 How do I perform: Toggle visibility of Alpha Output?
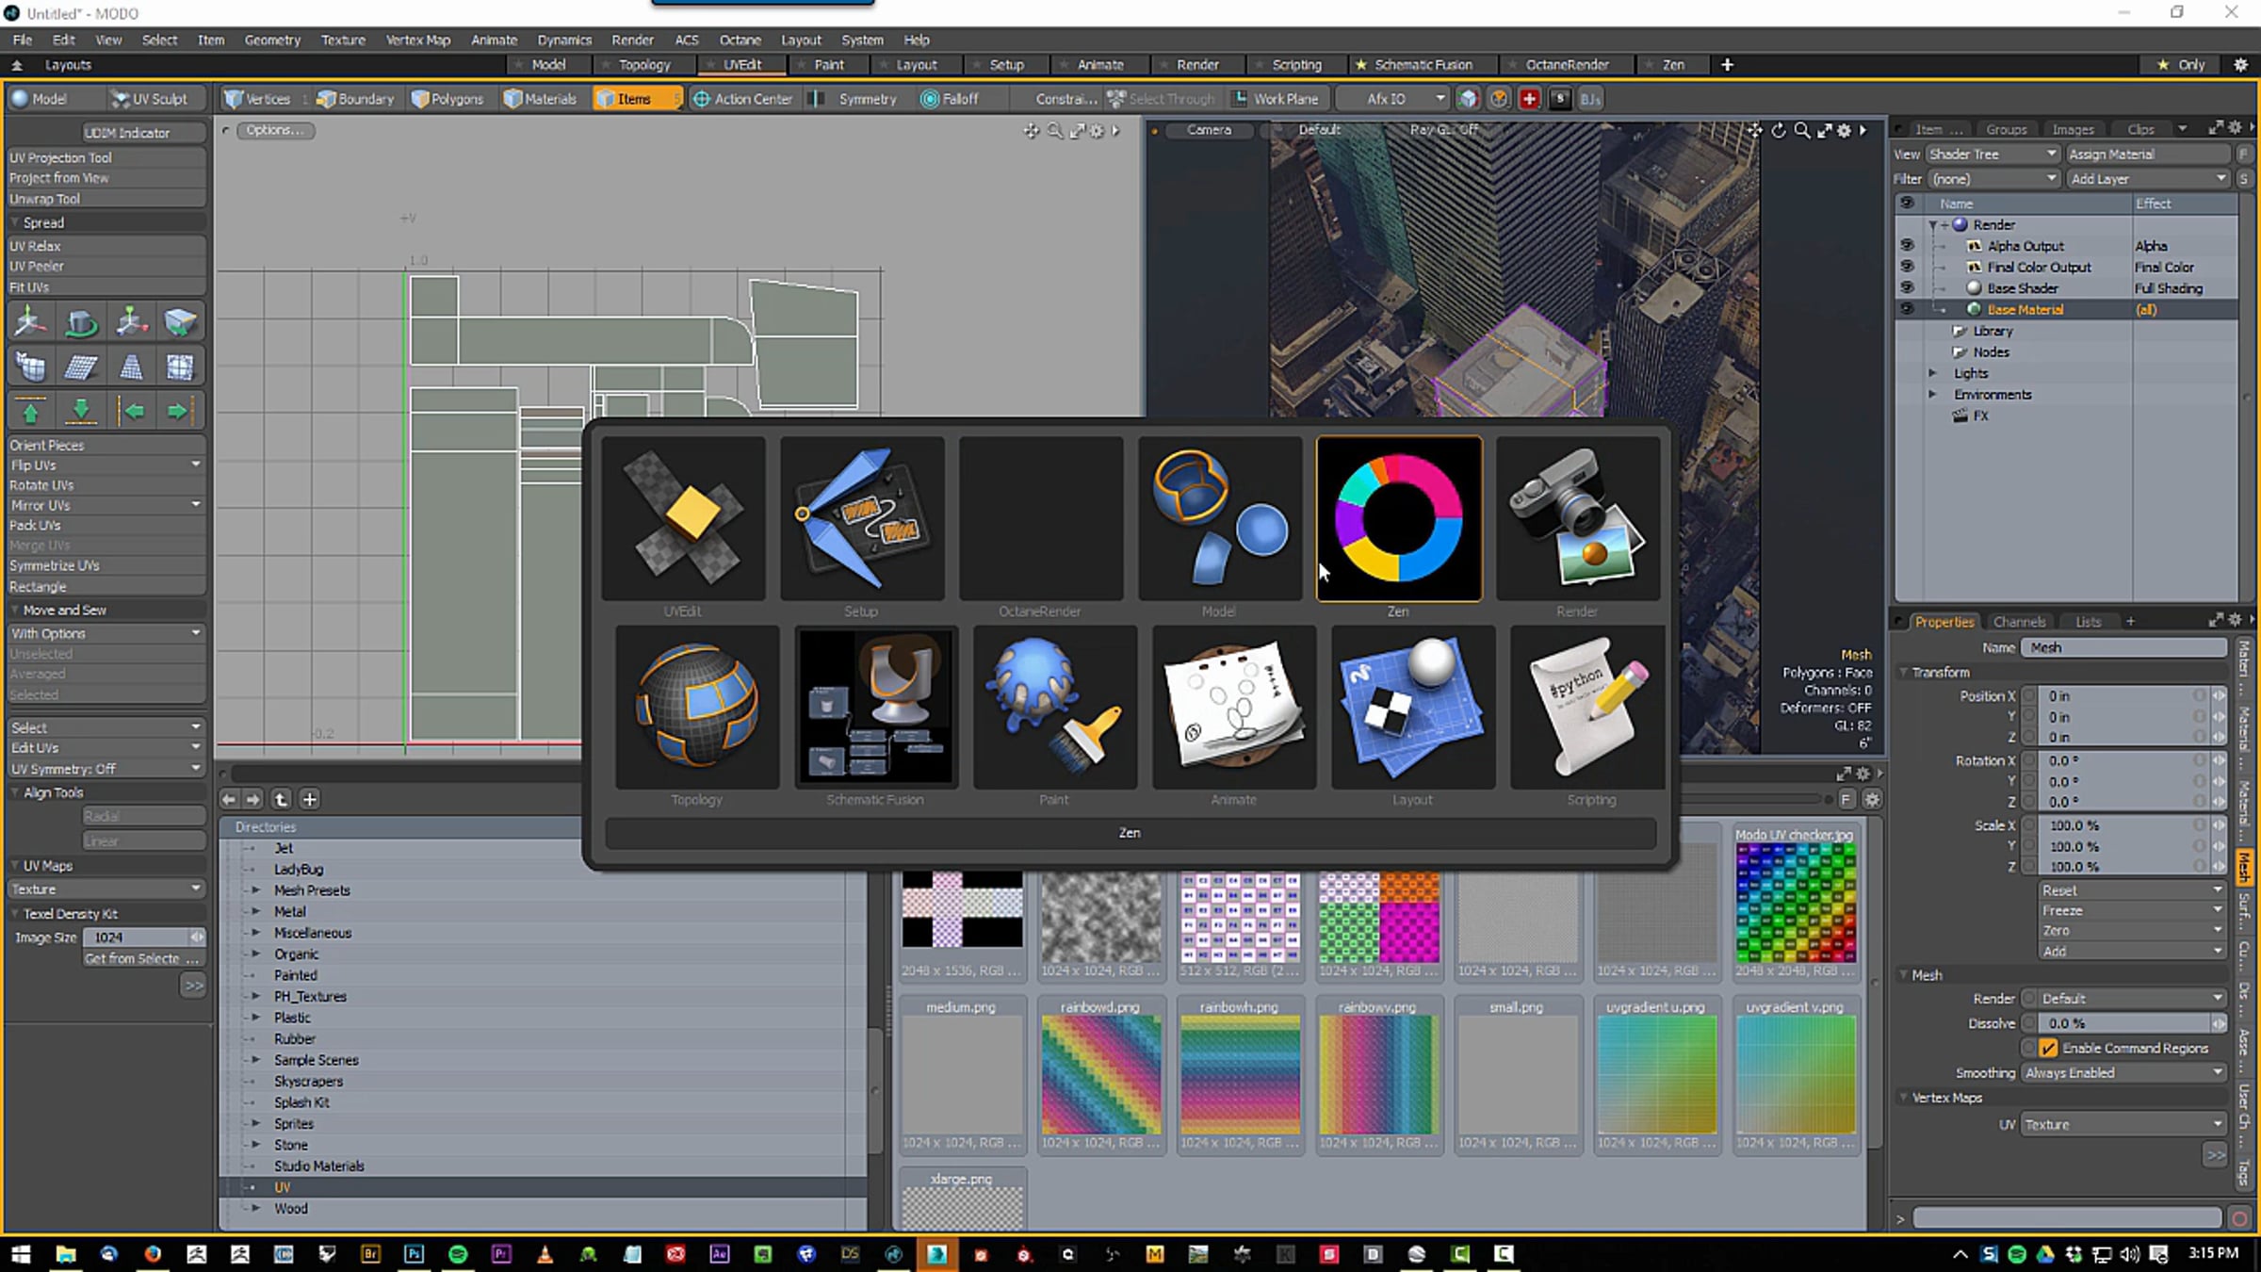point(1907,245)
